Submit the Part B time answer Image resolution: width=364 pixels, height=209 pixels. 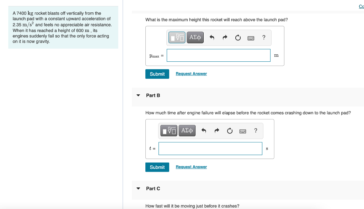tap(157, 167)
